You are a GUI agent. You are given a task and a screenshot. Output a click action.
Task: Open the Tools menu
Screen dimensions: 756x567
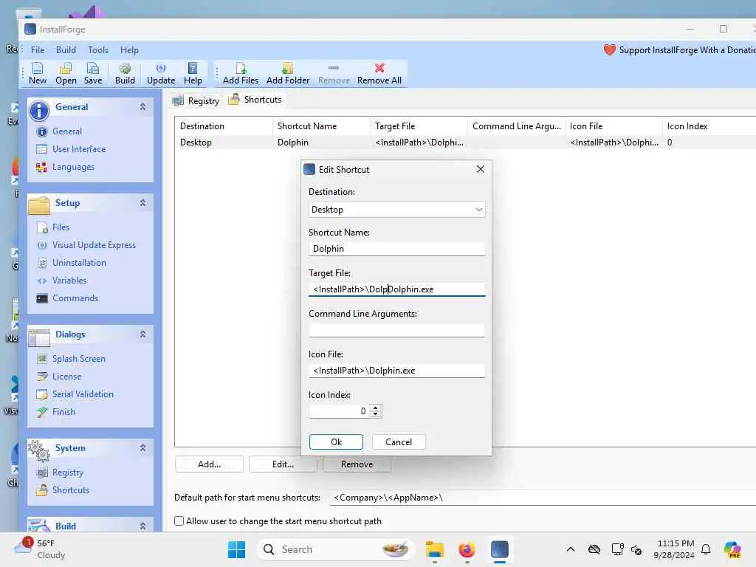coord(98,49)
